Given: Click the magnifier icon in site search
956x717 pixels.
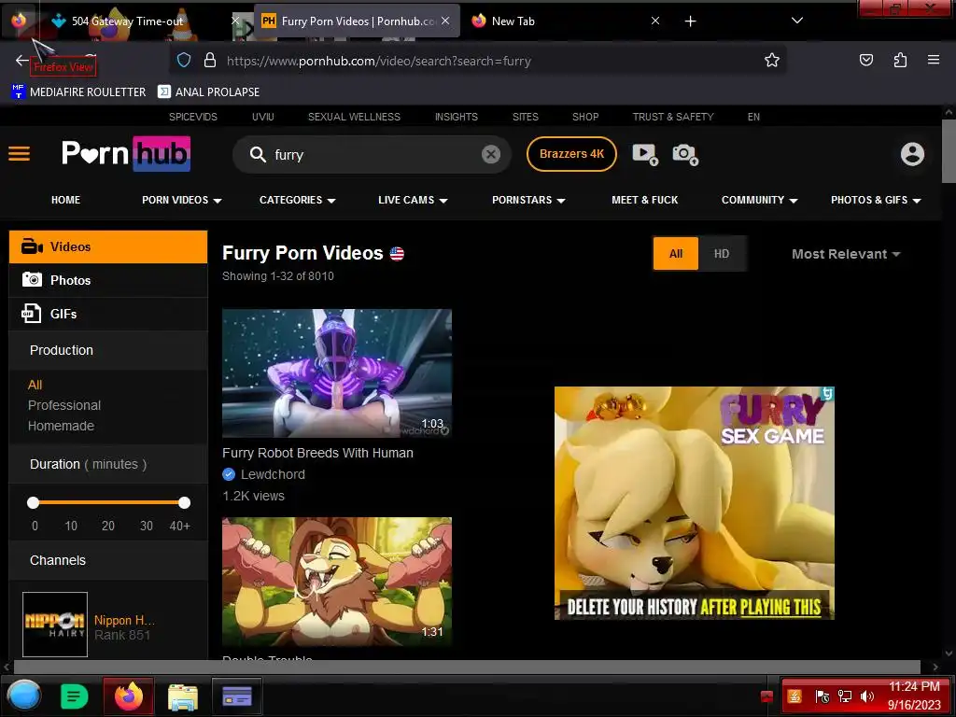Looking at the screenshot, I should (x=258, y=155).
